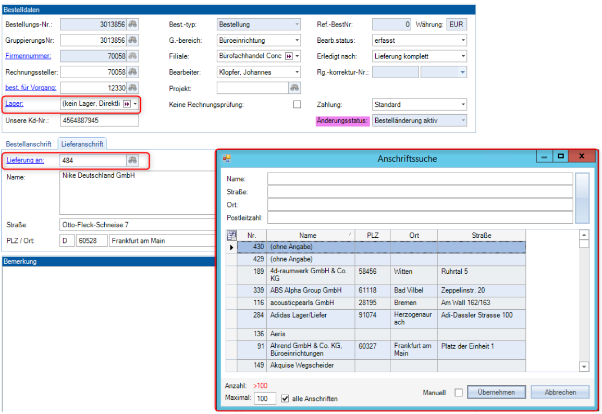Screen dimensions: 602x414
Task: Select the Lieferanschrift tab
Action: (x=82, y=144)
